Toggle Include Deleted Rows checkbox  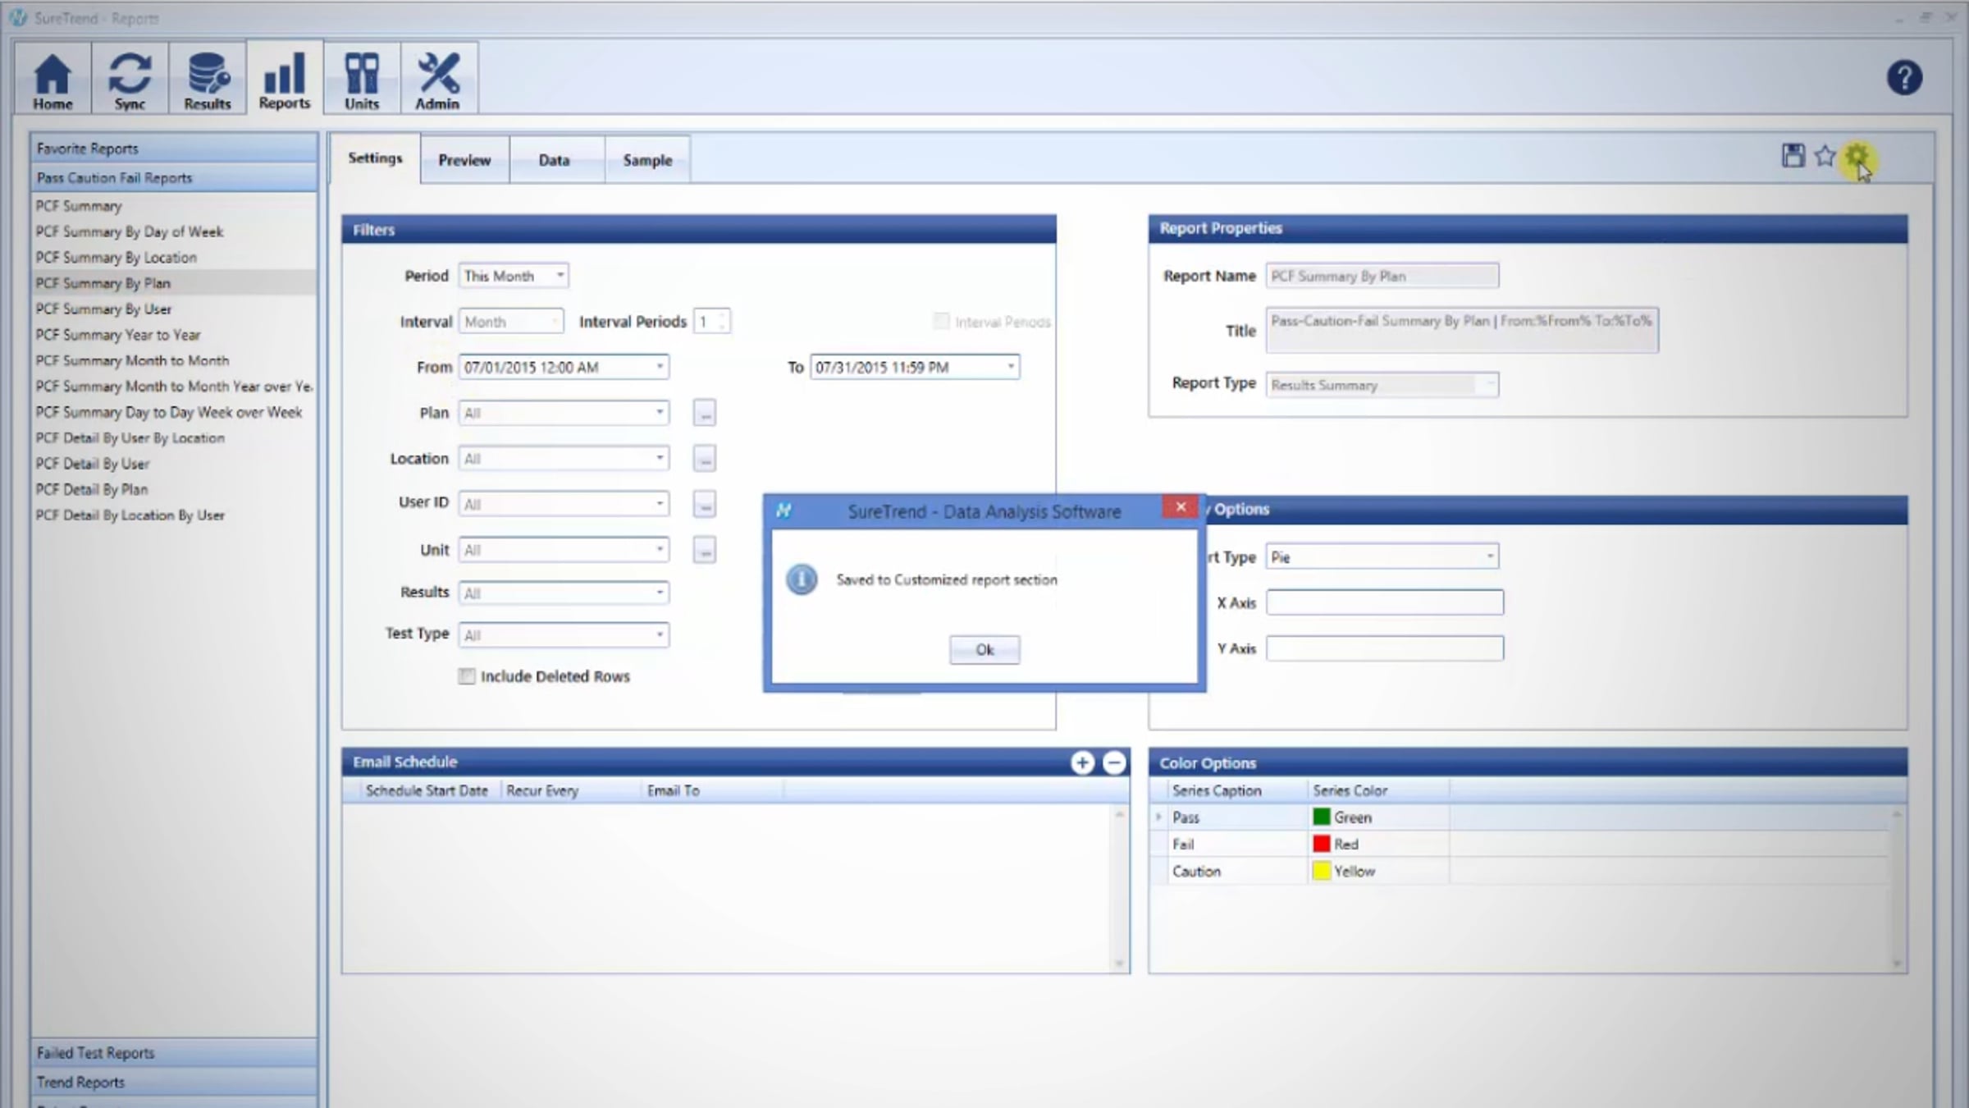[x=467, y=676]
